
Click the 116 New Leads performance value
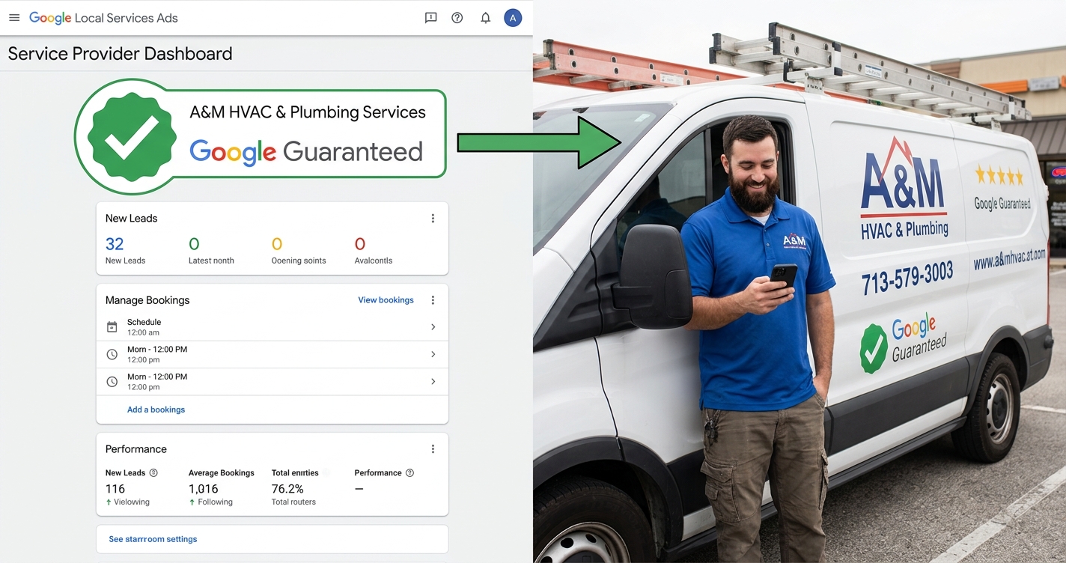pos(115,489)
